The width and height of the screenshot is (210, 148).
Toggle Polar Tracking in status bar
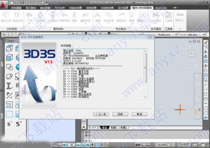tap(64, 145)
